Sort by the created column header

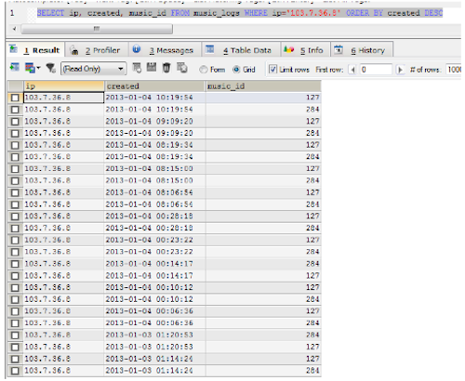click(154, 86)
